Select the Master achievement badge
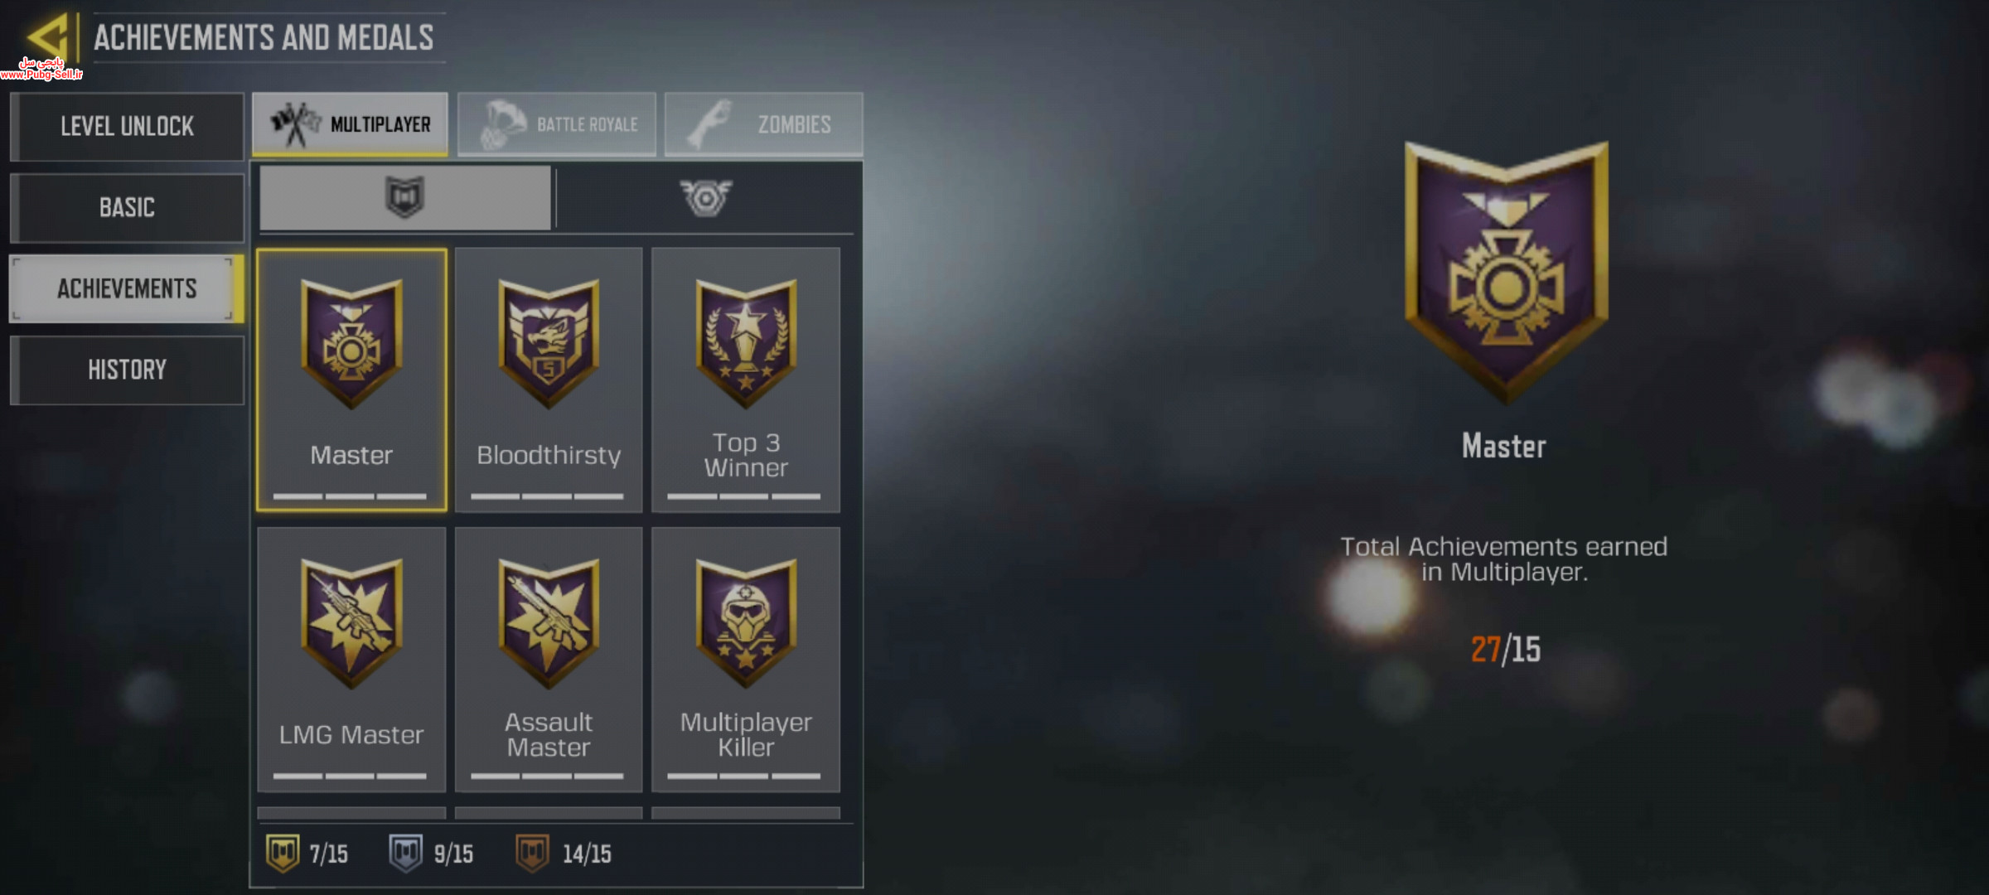Screen dimensions: 1989x895 click(351, 380)
